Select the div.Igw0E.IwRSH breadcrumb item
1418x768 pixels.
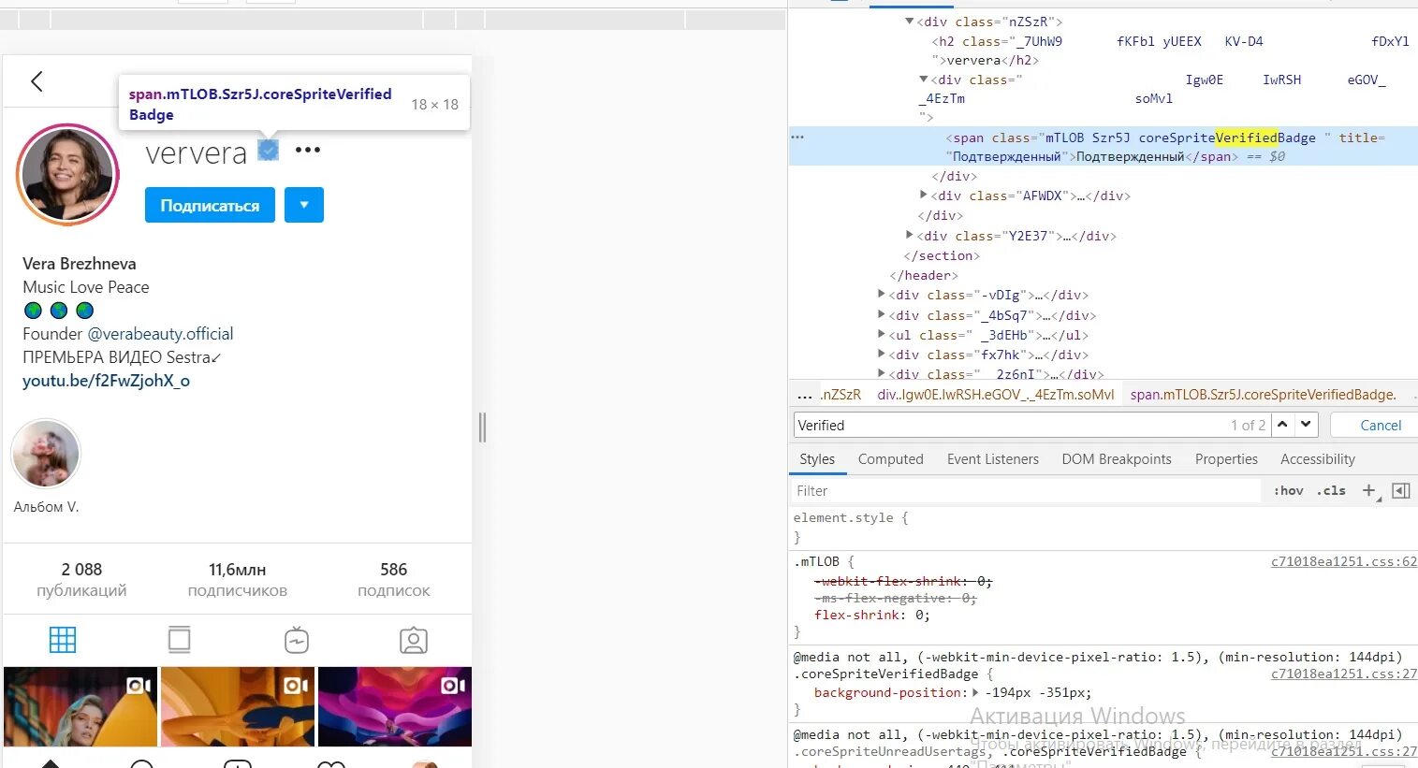tap(996, 395)
